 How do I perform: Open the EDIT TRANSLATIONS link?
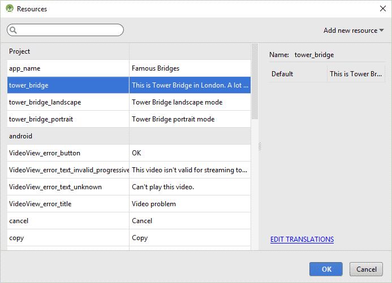tap(302, 240)
